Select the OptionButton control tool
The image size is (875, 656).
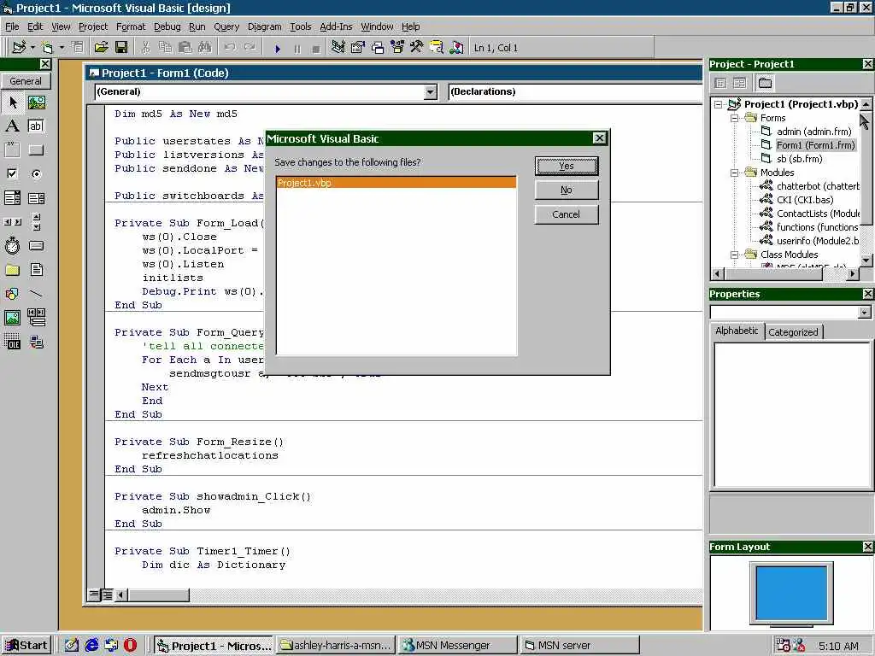click(36, 174)
